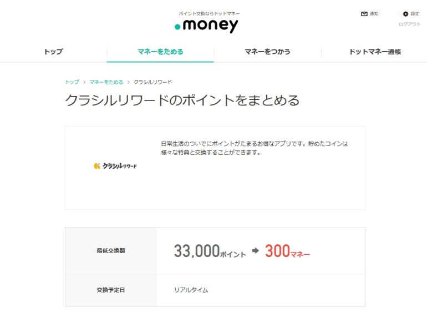Click the 300マネー red amount

[x=287, y=251]
